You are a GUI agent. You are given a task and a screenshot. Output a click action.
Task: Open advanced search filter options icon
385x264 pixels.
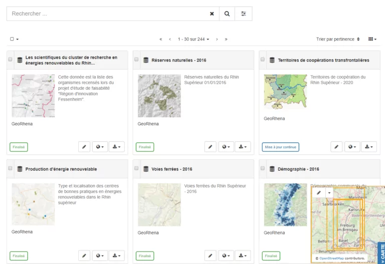(x=244, y=14)
